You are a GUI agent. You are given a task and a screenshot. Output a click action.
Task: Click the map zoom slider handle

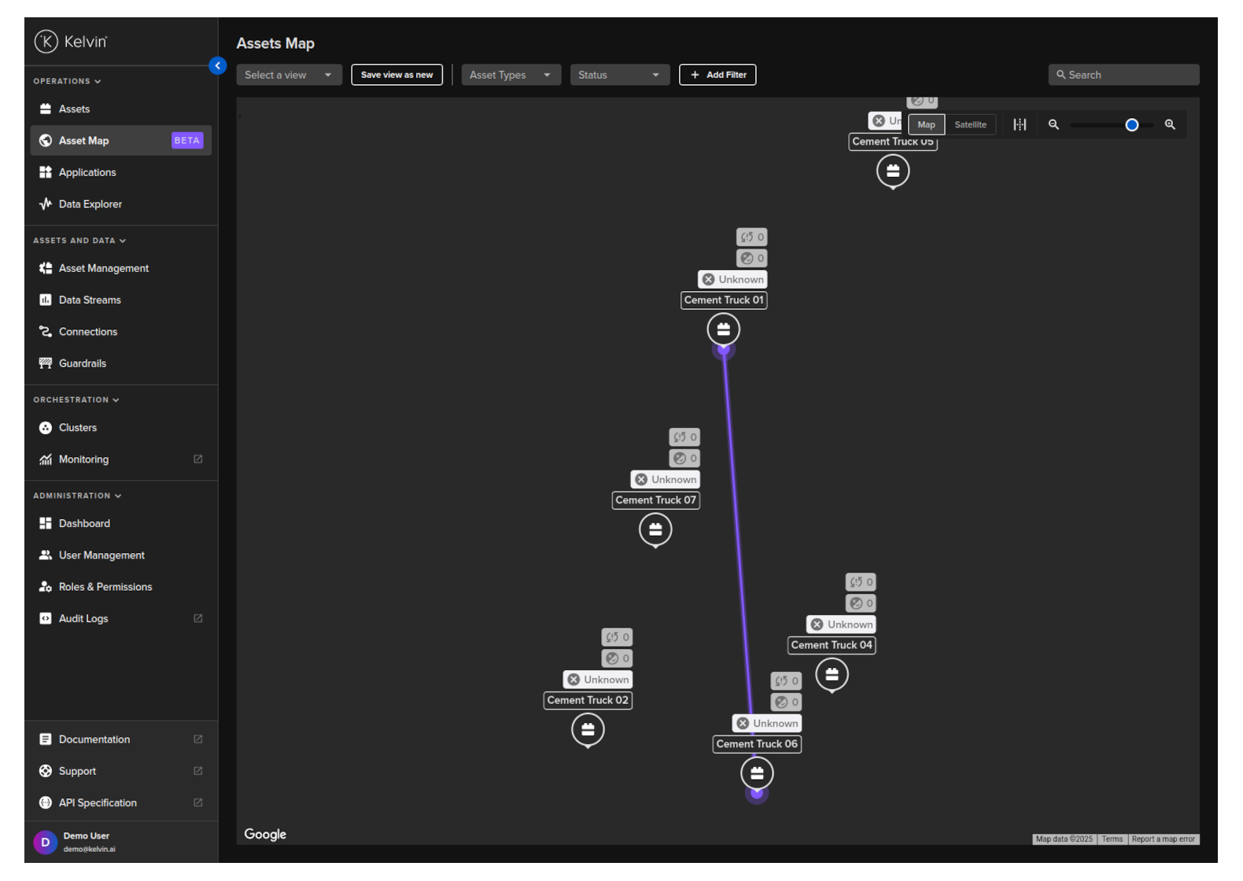point(1131,125)
